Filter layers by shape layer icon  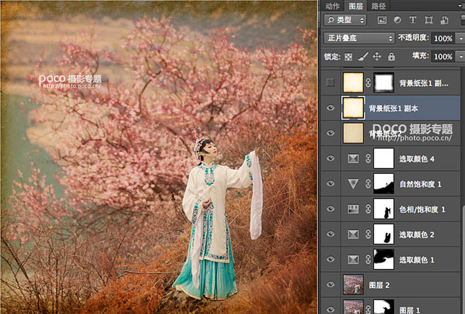tap(428, 20)
